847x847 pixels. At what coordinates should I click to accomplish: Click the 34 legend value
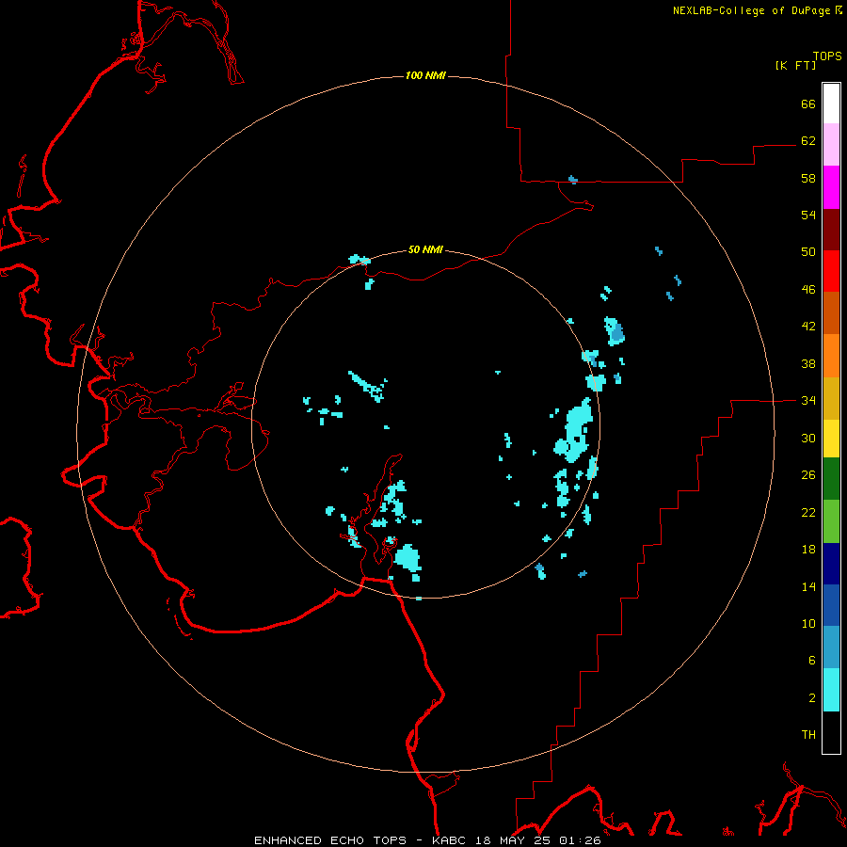tap(808, 400)
